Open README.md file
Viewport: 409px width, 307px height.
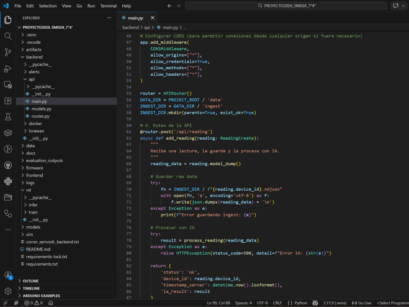(67, 249)
